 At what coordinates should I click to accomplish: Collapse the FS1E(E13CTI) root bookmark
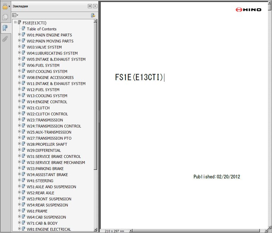point(15,23)
